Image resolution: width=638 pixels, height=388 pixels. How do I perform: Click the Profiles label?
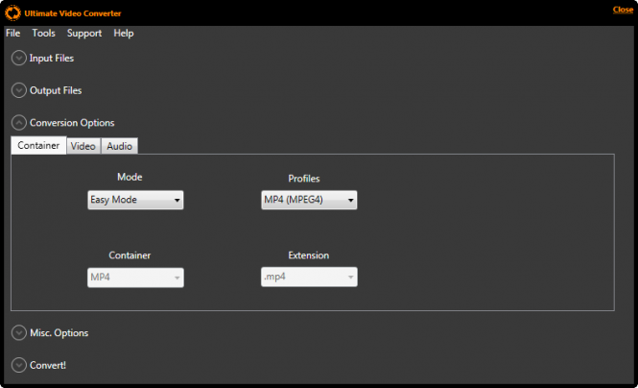coord(304,179)
